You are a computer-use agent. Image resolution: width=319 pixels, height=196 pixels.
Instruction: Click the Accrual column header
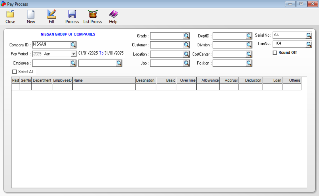click(x=229, y=80)
